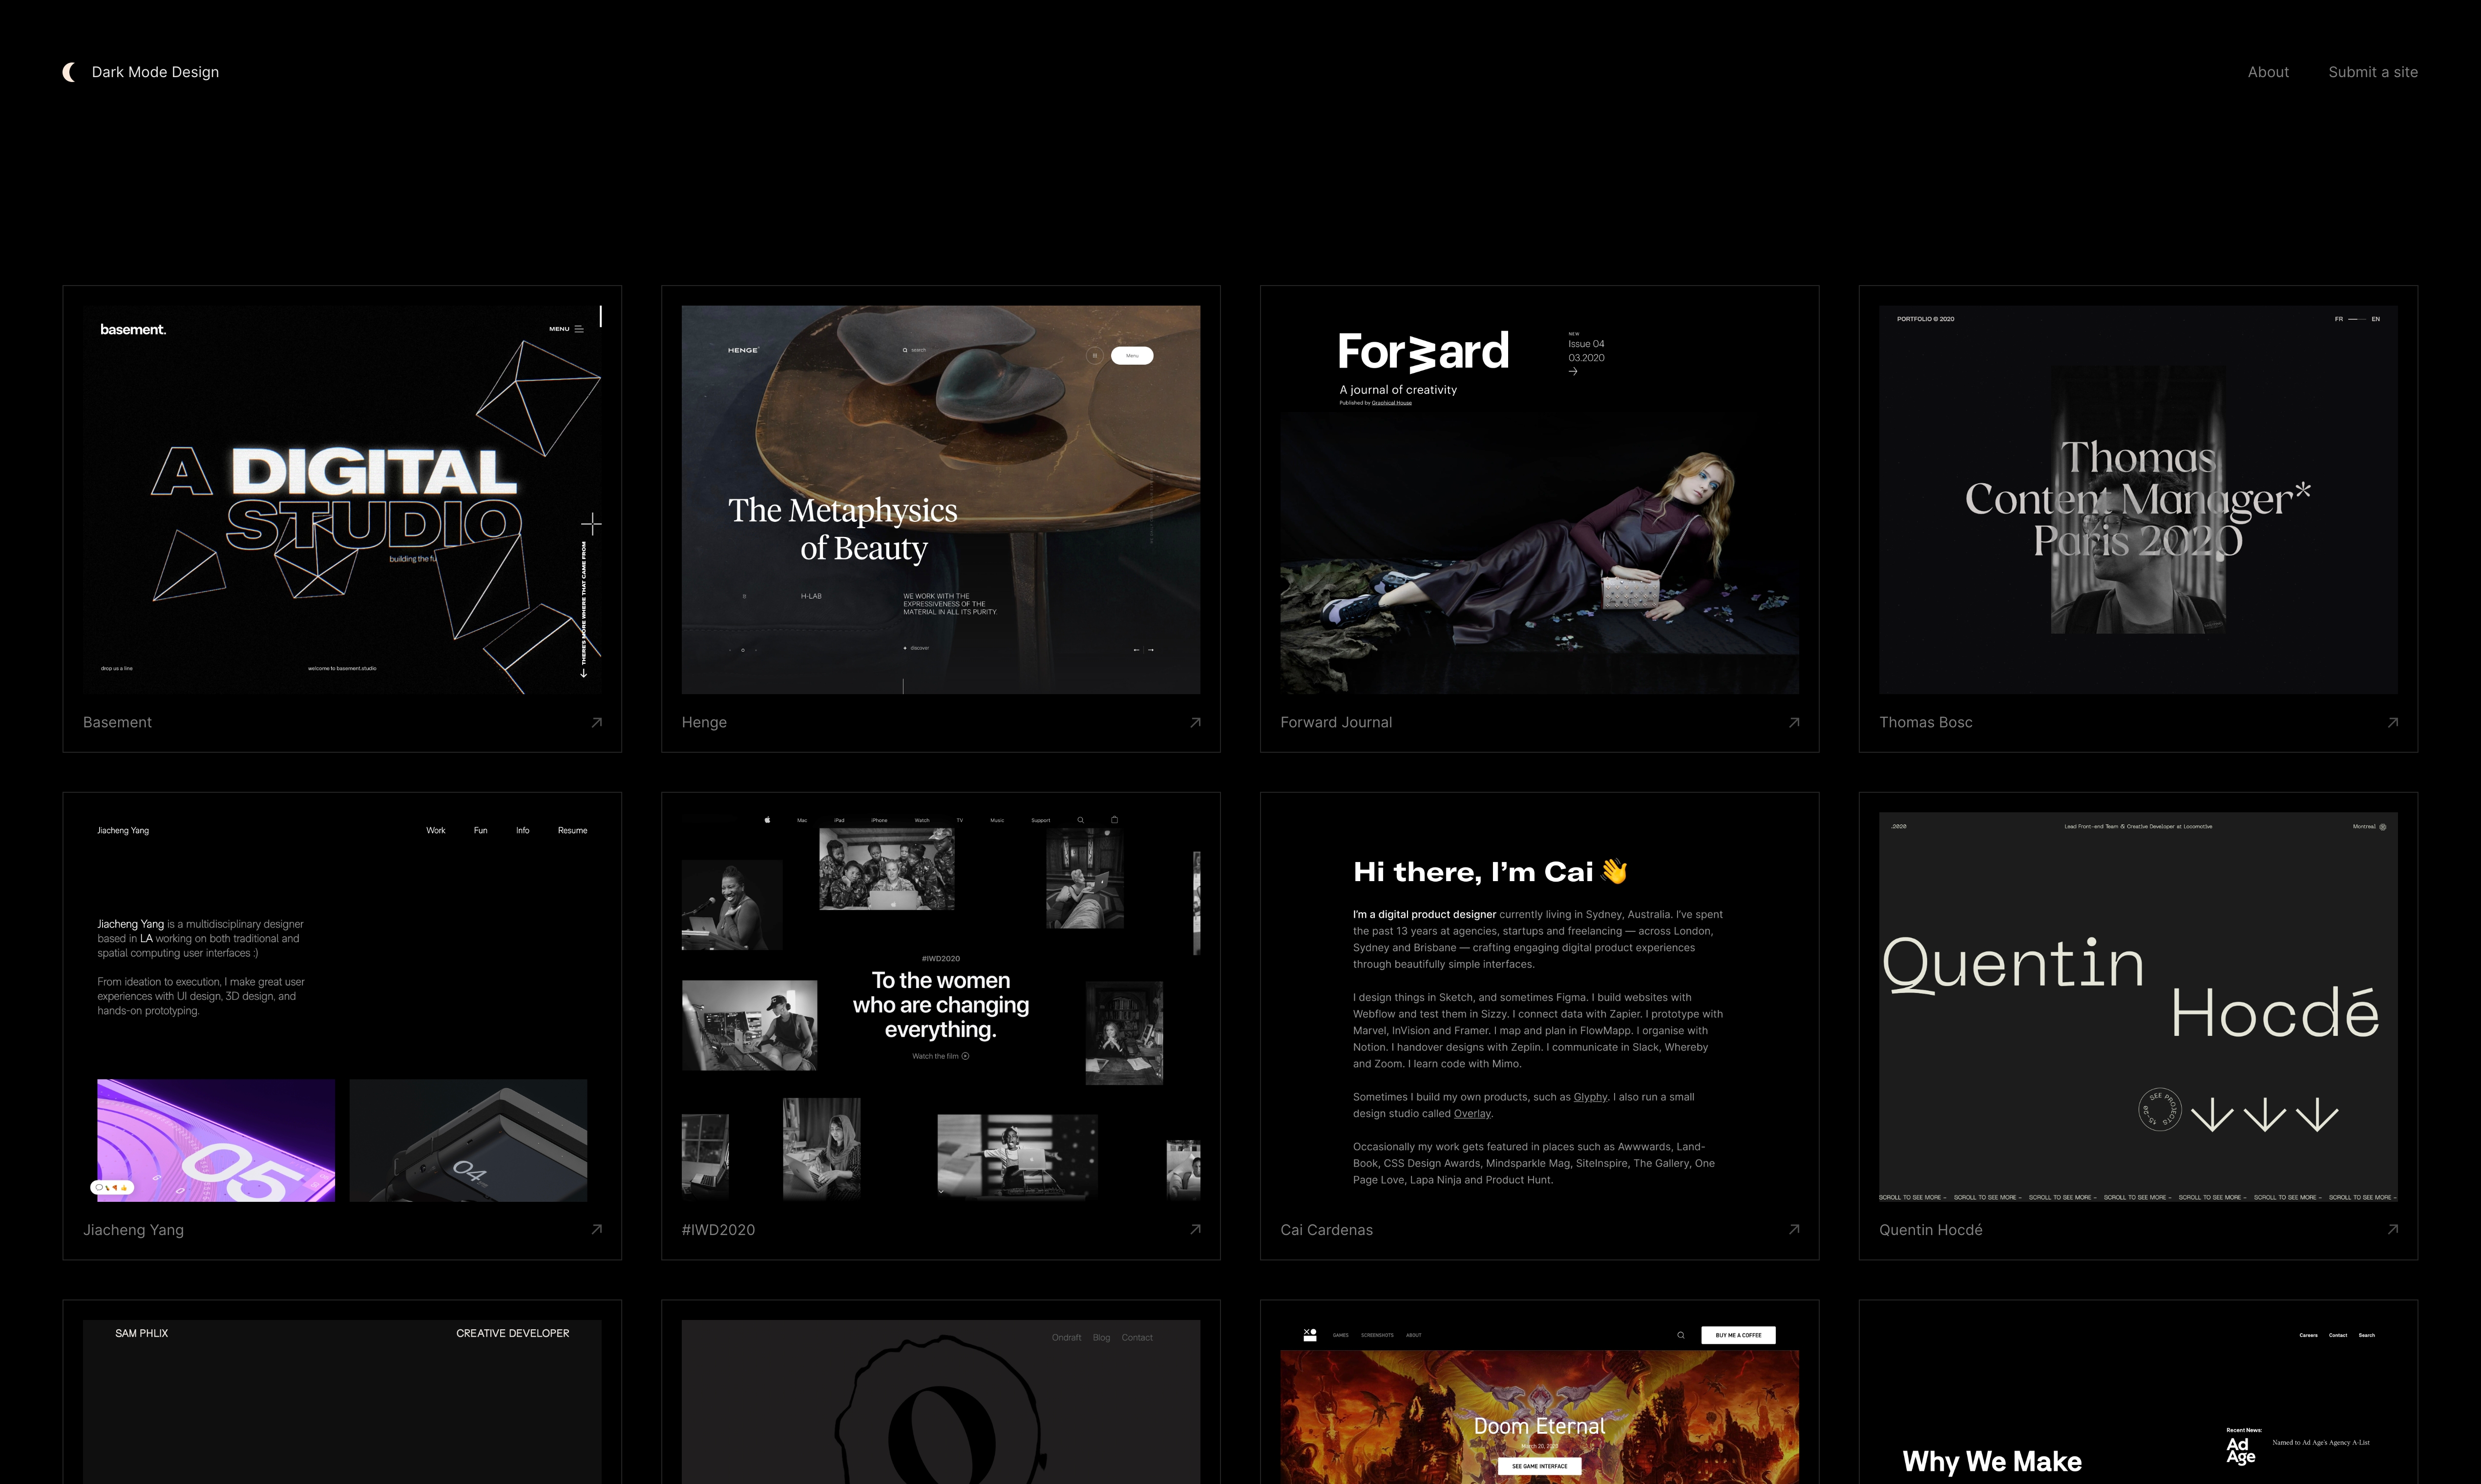This screenshot has width=2481, height=1484.
Task: Click the arrow icon next to Thomas Bosc
Action: (2392, 722)
